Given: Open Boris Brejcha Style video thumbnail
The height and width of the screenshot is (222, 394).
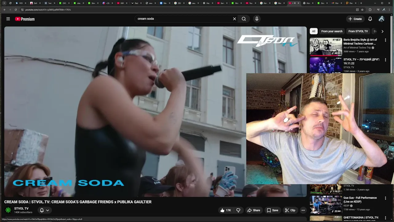Looking at the screenshot, I should (x=326, y=47).
